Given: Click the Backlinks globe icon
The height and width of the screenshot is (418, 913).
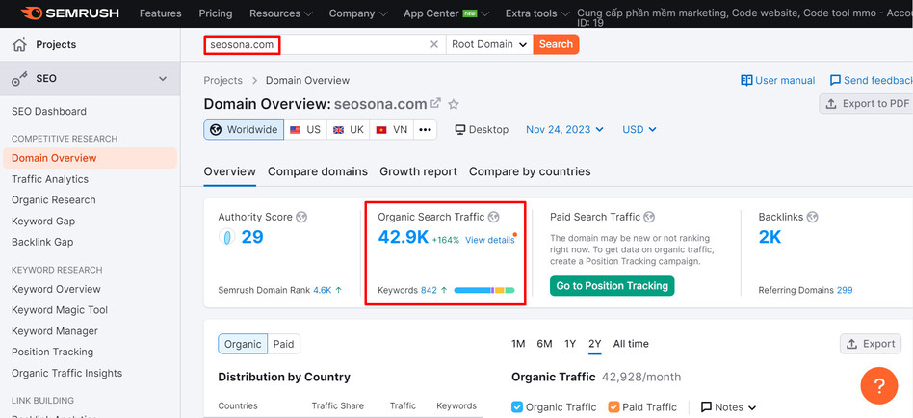Looking at the screenshot, I should coord(812,217).
